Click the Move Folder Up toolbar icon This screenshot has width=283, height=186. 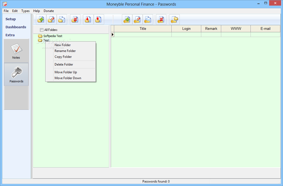click(88, 19)
